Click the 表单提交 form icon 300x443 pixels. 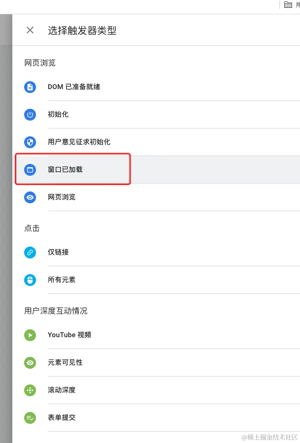(x=30, y=418)
